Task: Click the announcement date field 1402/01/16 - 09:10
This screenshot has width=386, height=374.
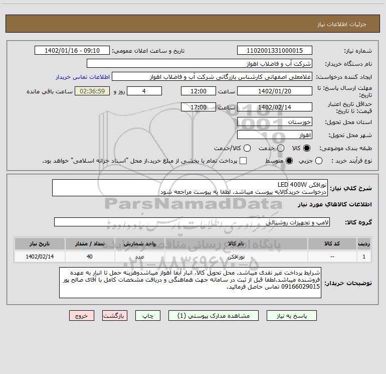Action: (x=72, y=51)
